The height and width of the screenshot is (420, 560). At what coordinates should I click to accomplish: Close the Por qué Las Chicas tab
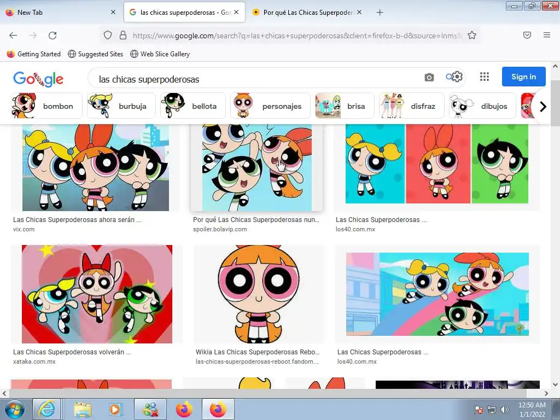(x=359, y=12)
